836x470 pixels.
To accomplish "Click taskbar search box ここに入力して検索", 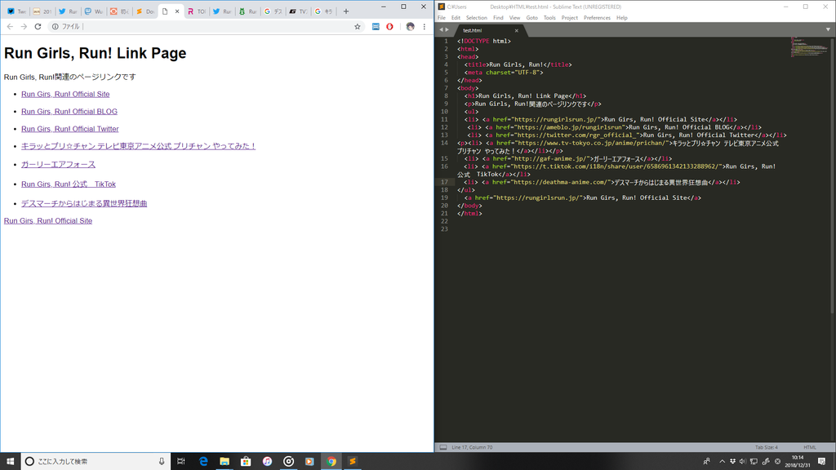I will (x=95, y=462).
